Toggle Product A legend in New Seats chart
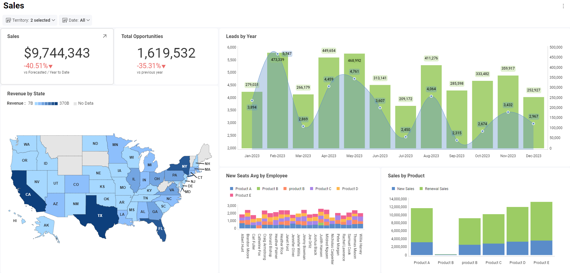 pyautogui.click(x=232, y=189)
